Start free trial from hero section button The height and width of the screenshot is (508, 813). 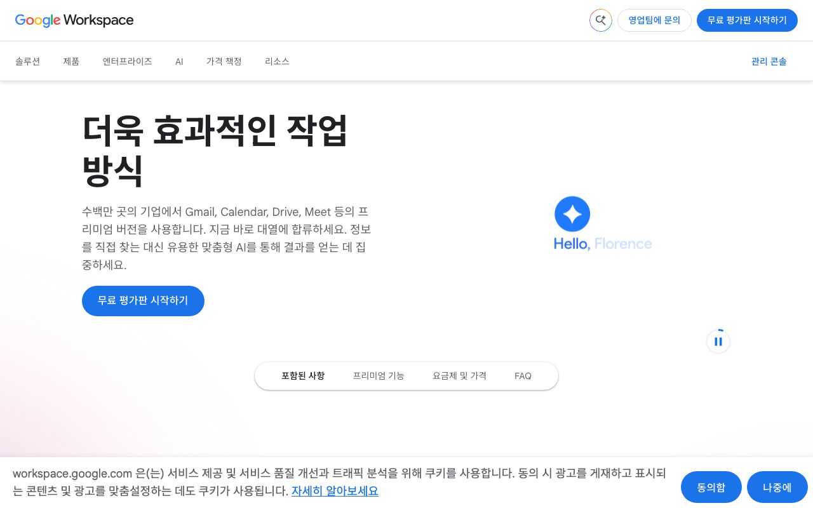pos(143,301)
